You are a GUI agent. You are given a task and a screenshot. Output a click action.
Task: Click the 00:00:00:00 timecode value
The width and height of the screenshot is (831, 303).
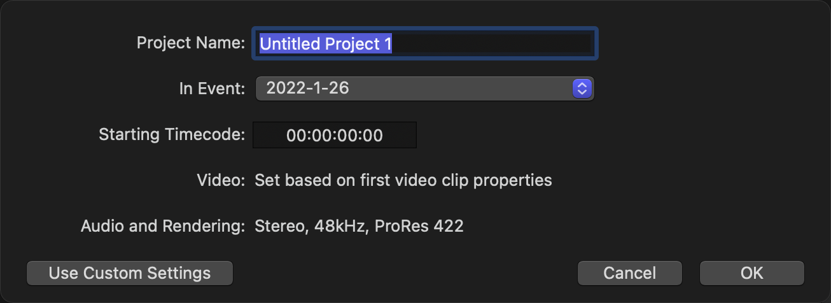335,135
